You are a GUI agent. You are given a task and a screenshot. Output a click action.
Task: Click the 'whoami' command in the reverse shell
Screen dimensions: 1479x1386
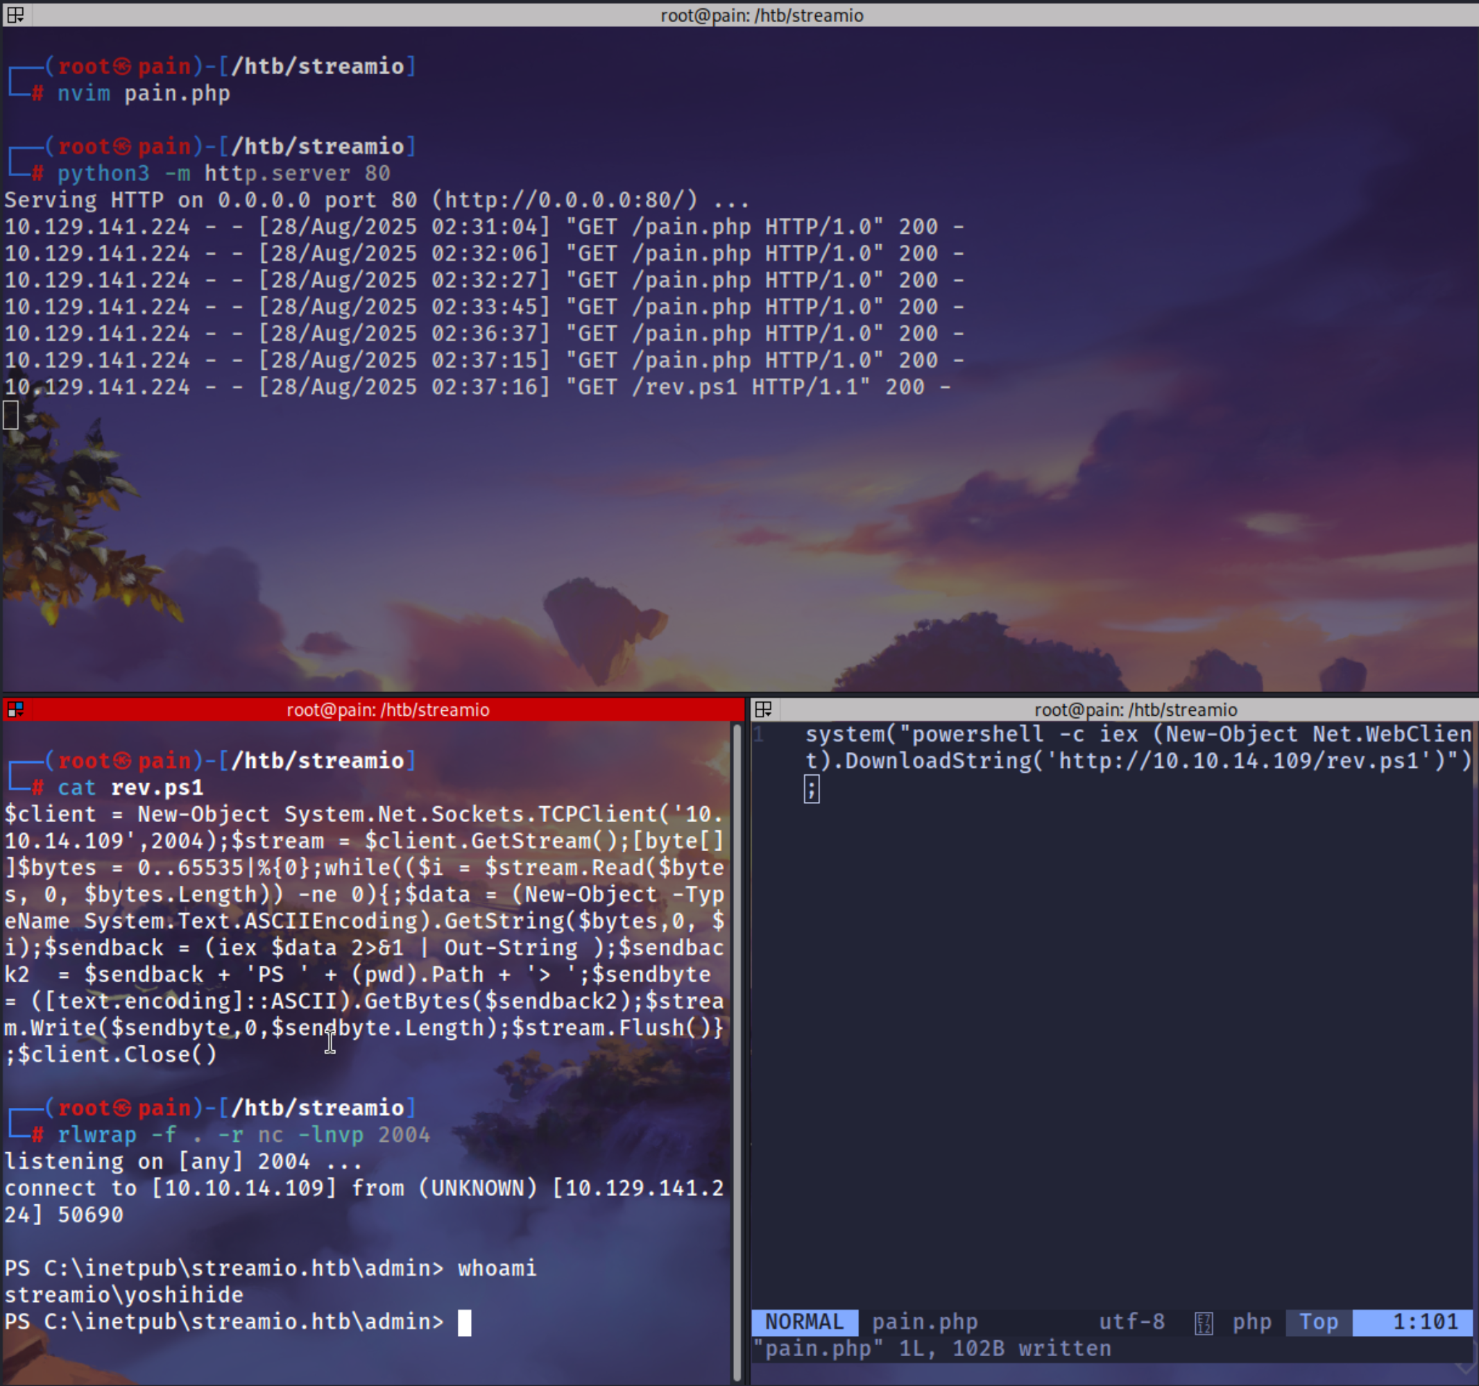[x=496, y=1269]
